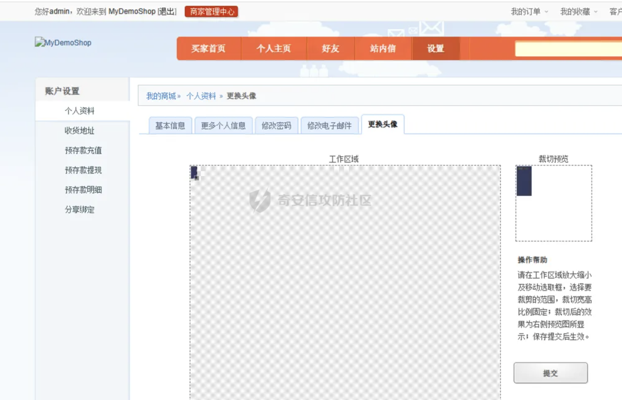Open 收货地址 in the sidebar

pyautogui.click(x=79, y=131)
